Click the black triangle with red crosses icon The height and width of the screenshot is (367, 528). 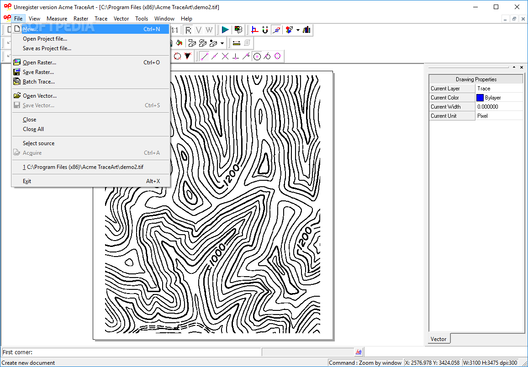pyautogui.click(x=188, y=56)
